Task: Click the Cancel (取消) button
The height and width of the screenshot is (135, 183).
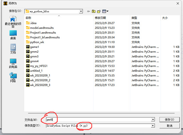Action: click(169, 126)
